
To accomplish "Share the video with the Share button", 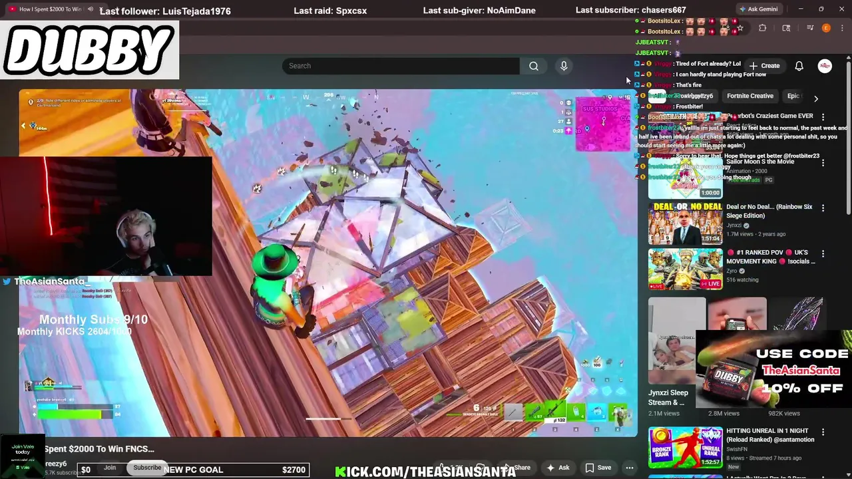I will pos(518,468).
